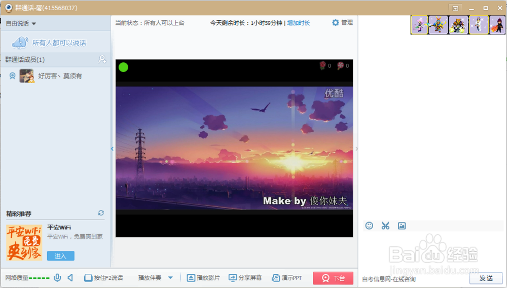Toggle the microphone icon in bottom bar
507x288 pixels.
pos(57,277)
